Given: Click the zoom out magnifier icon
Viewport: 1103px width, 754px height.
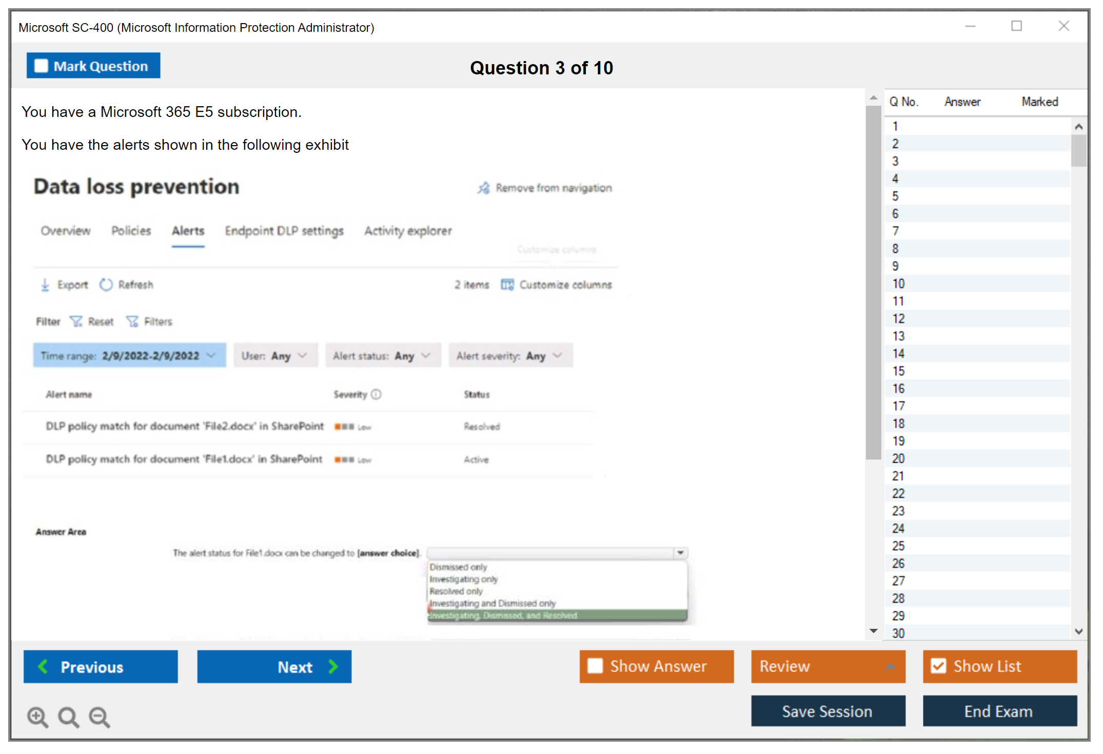Looking at the screenshot, I should click(99, 717).
